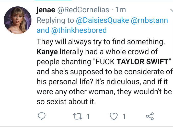
Task: Open jenae's profile picture
Action: [x=18, y=20]
